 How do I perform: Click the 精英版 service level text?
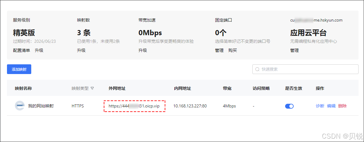click(24, 33)
